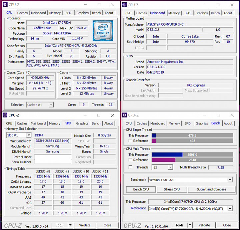Start the Bench CPU button
Viewport: 240px width, 230px height.
click(141, 189)
